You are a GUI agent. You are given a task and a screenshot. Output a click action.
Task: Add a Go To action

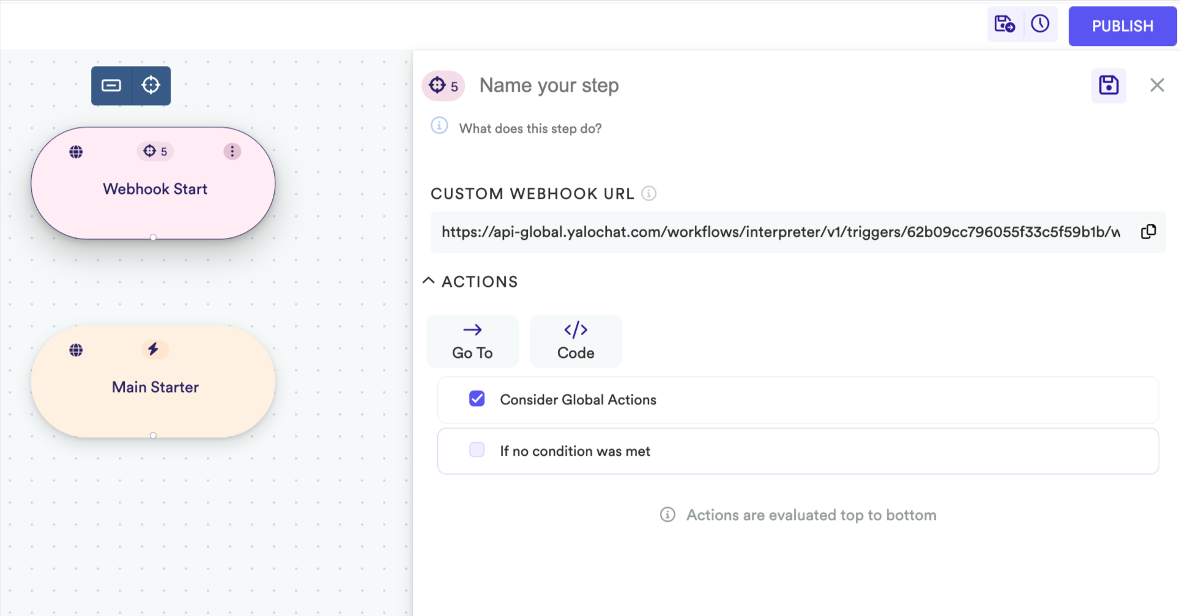[x=472, y=341]
